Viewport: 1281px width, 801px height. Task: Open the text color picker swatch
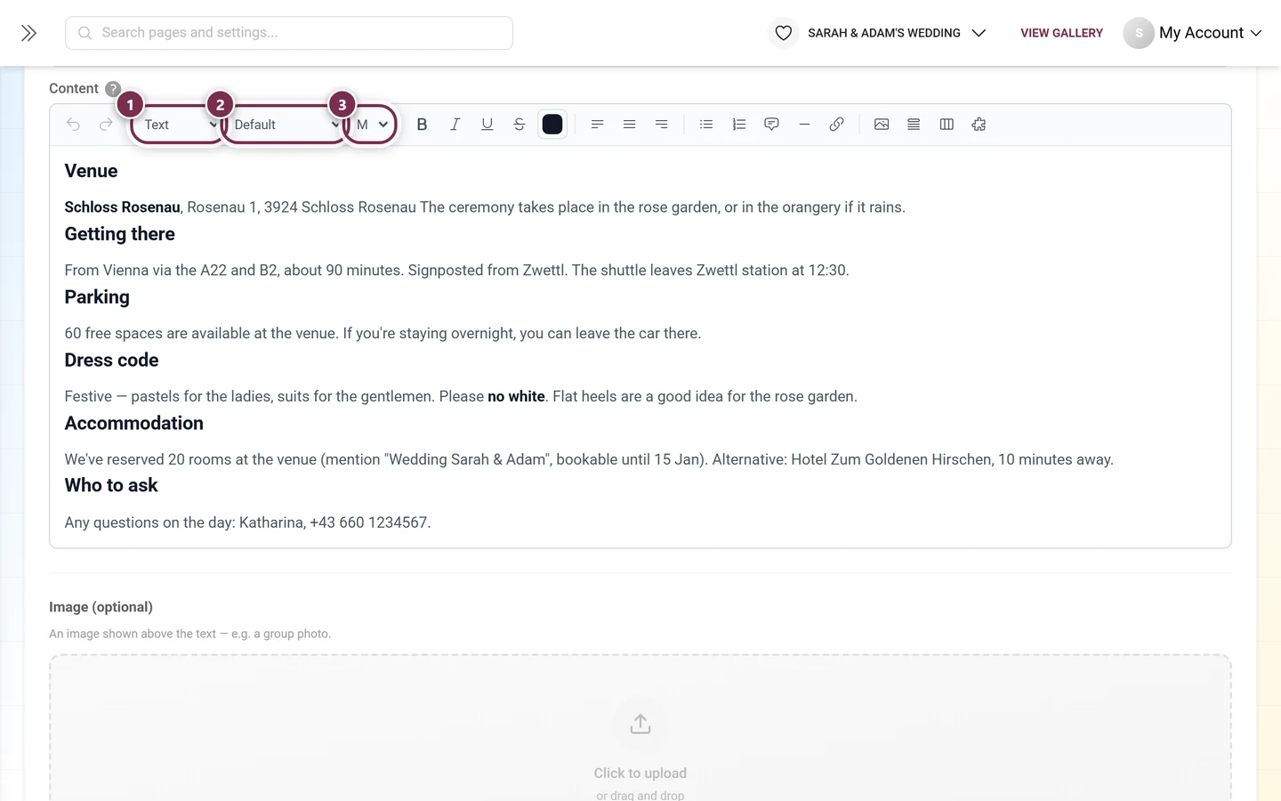(x=552, y=125)
